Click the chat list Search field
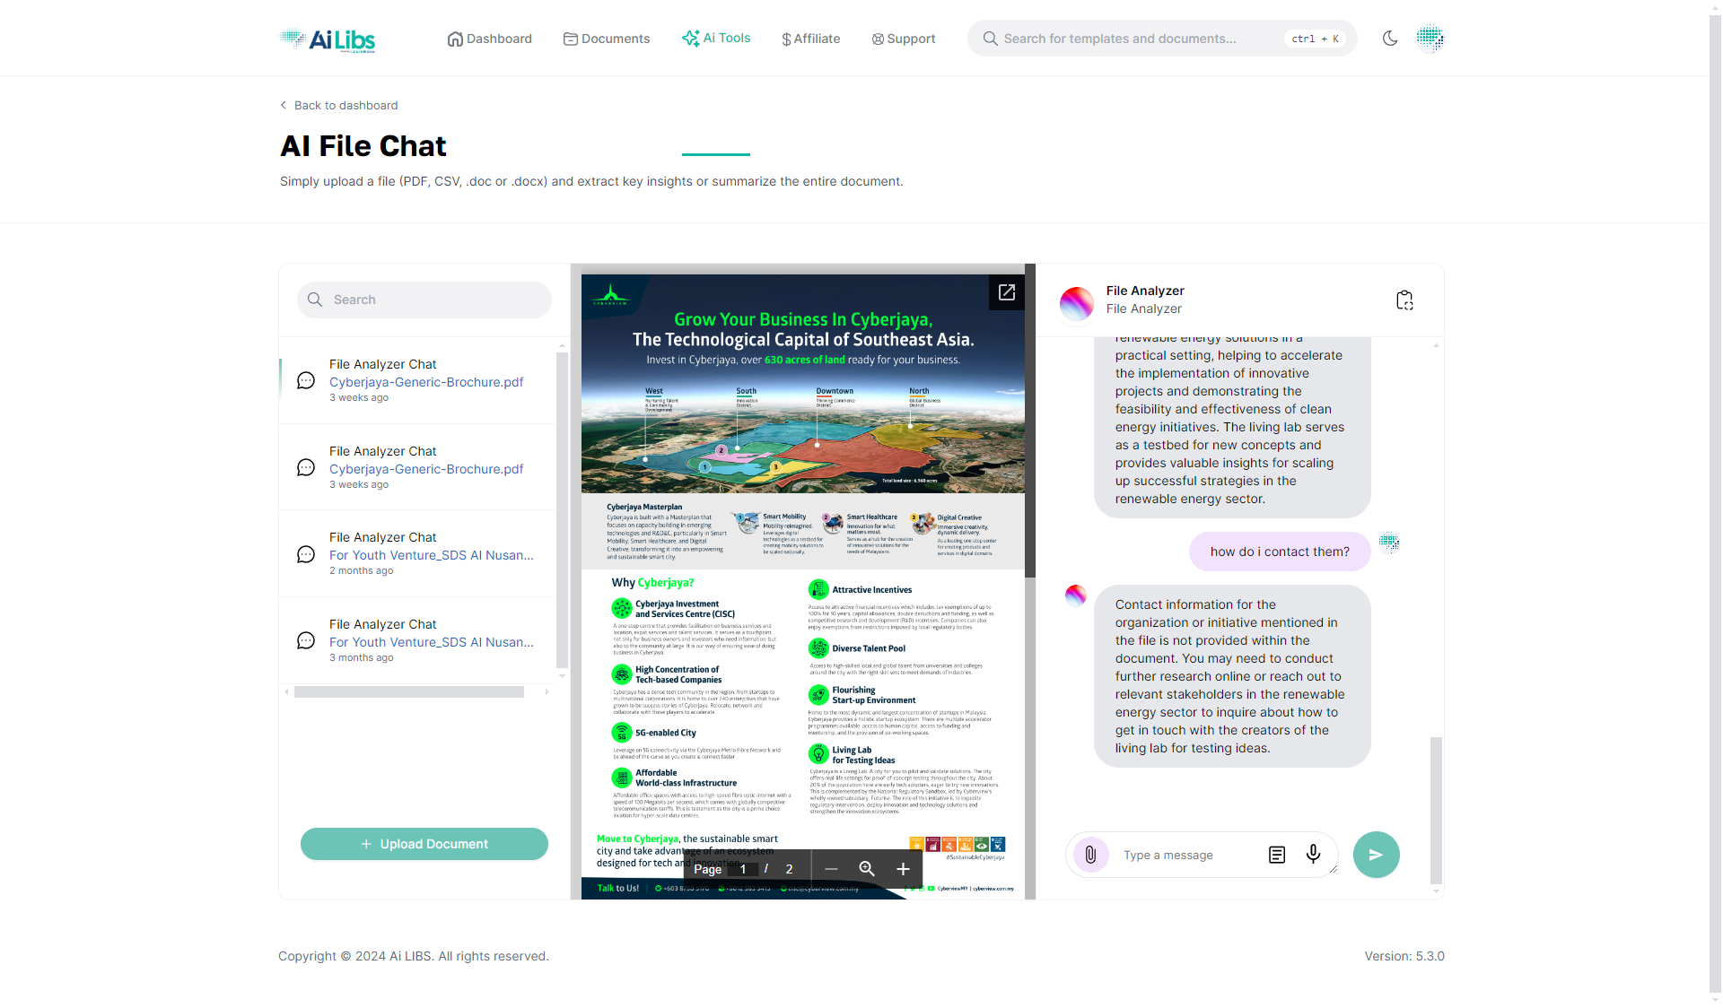 click(x=424, y=300)
